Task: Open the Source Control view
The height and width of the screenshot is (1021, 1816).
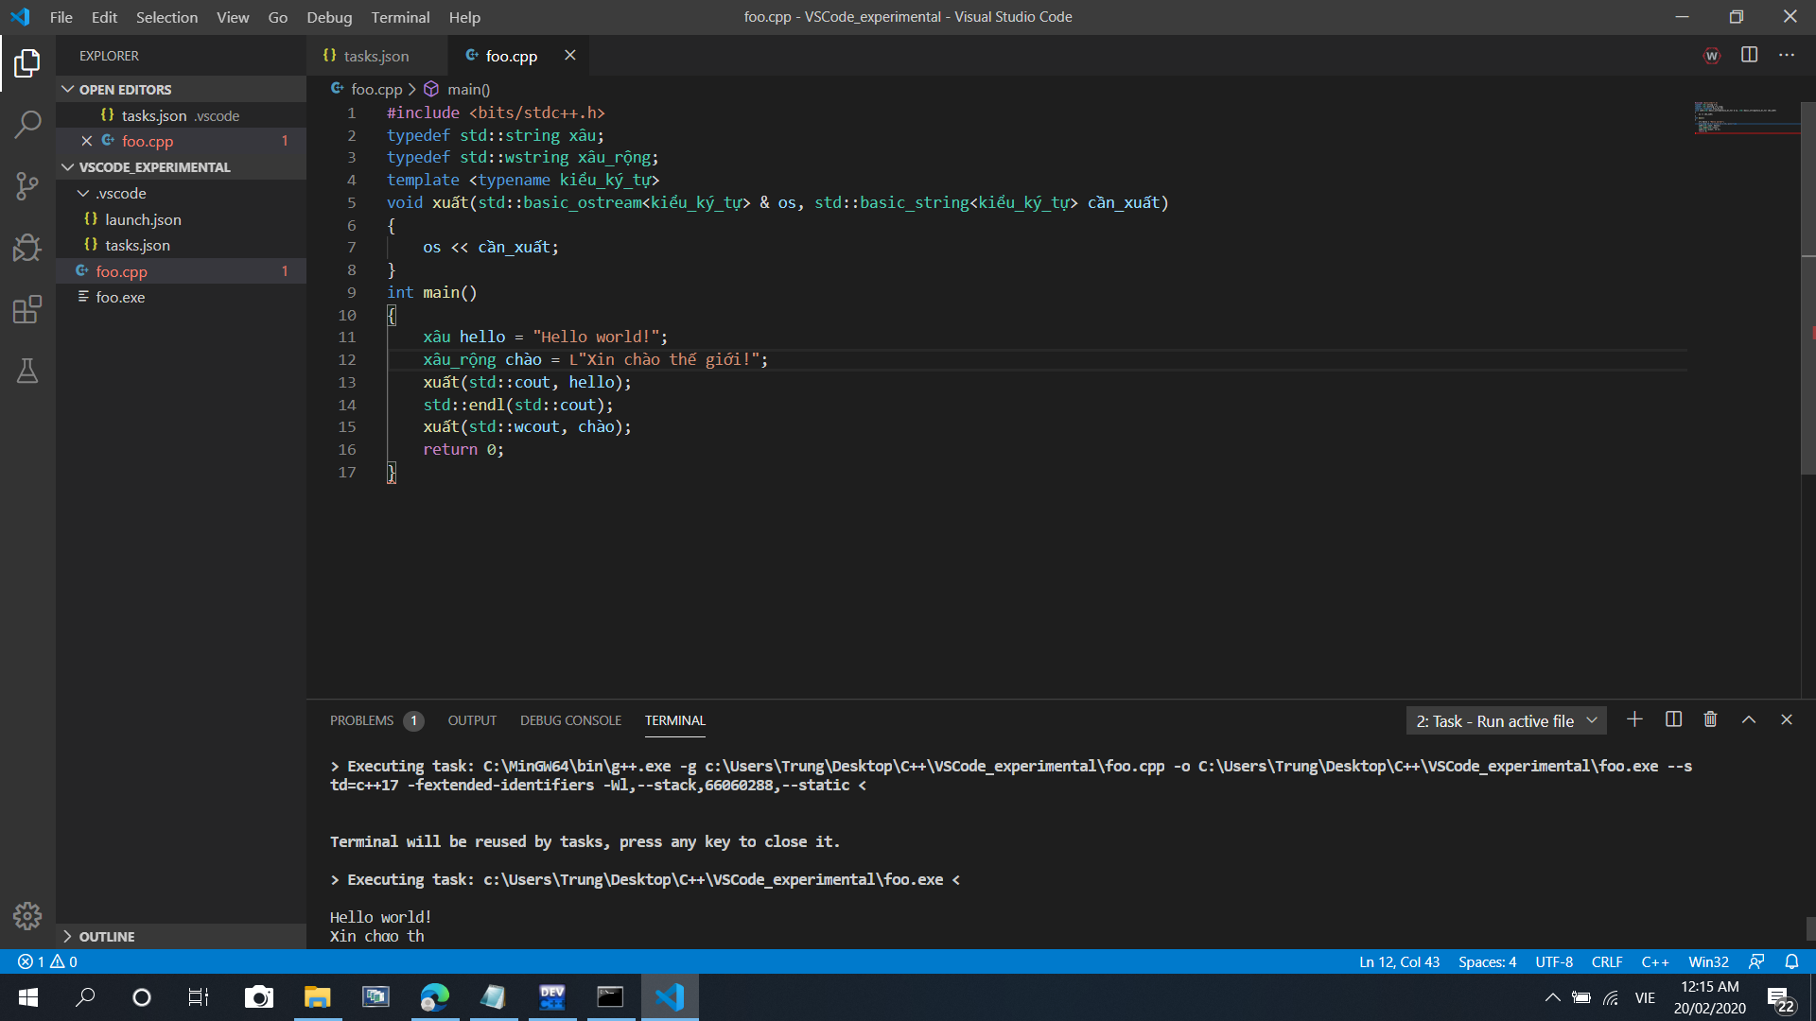Action: (x=27, y=185)
